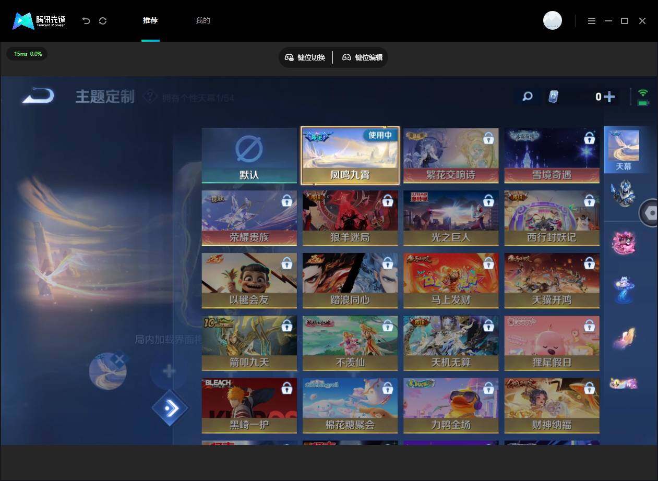Click the 使用中 badge on 凤鸣九霄

pyautogui.click(x=380, y=135)
